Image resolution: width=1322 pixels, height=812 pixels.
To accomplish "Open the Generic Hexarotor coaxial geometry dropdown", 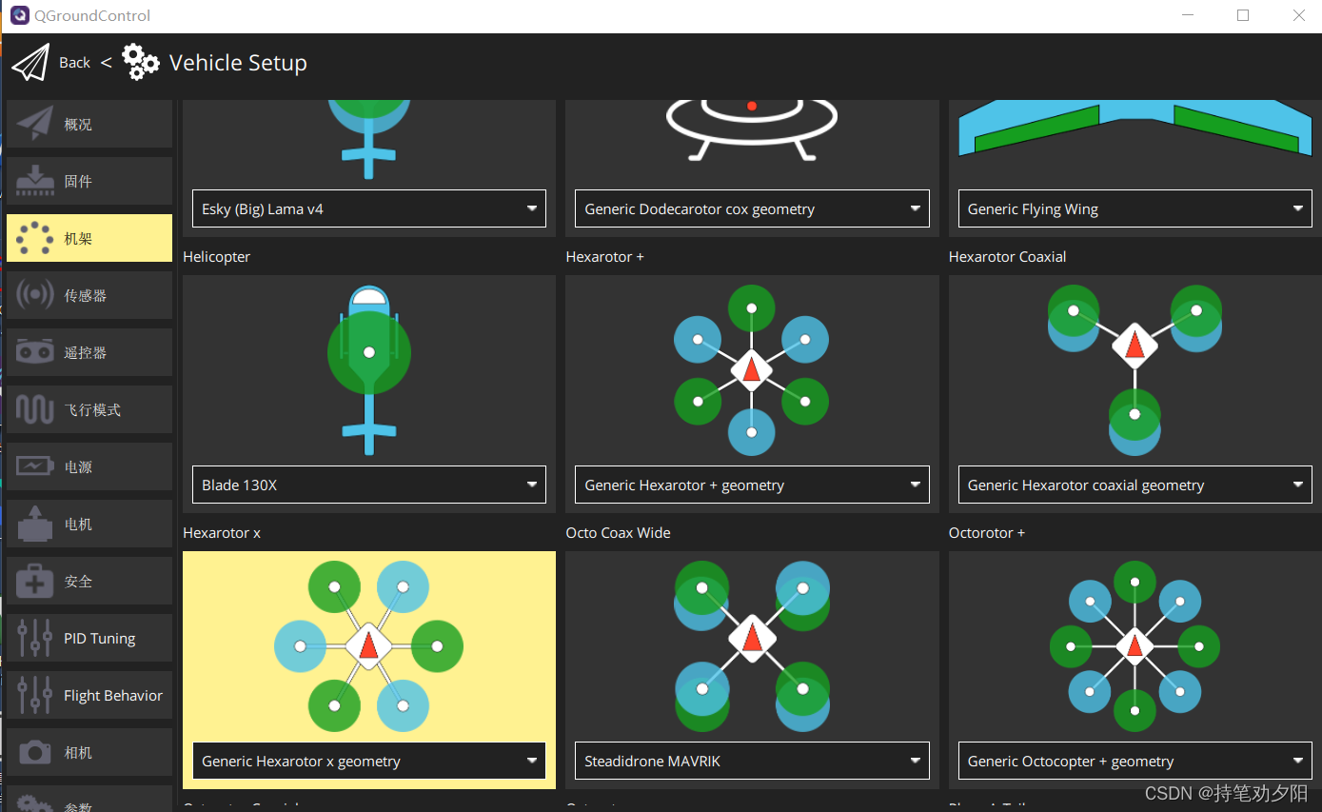I will (1135, 485).
